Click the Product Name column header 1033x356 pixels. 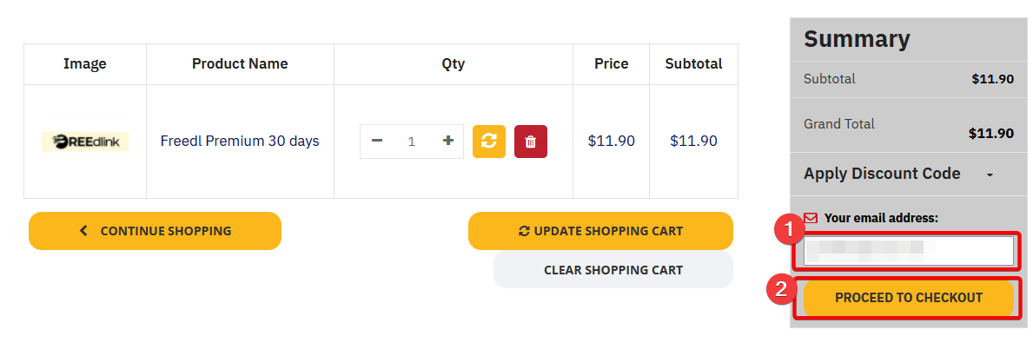(x=240, y=63)
